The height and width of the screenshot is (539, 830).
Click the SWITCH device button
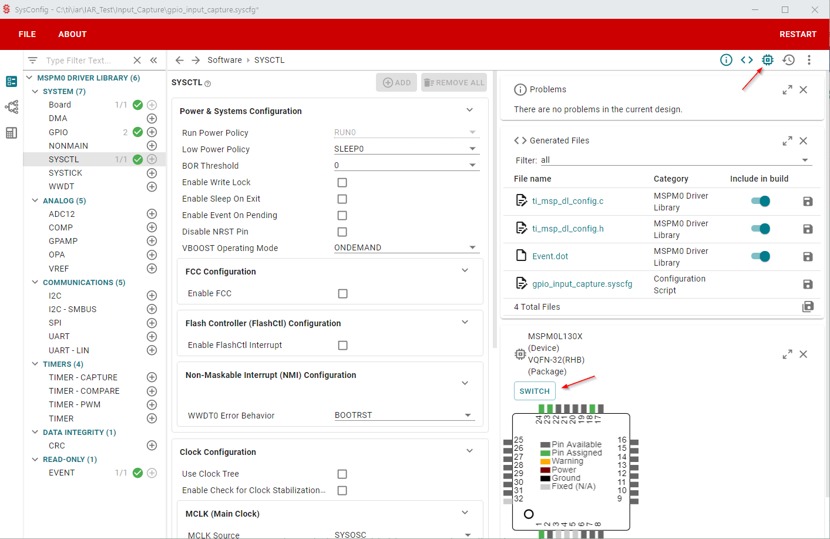[535, 391]
